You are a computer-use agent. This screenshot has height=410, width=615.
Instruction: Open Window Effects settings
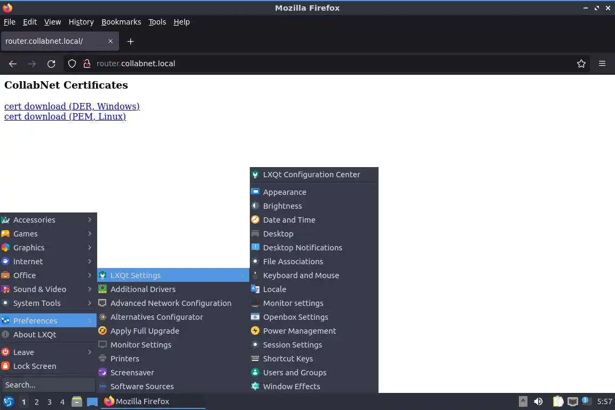pyautogui.click(x=314, y=387)
